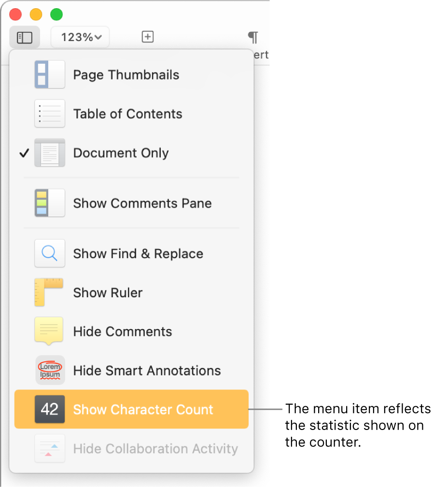The image size is (434, 487).
Task: Click the orange ruler icon
Action: tap(50, 292)
